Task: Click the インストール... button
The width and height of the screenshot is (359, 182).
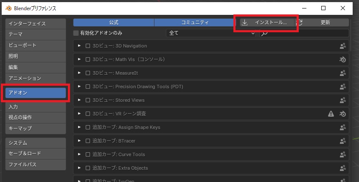Action: tap(267, 22)
